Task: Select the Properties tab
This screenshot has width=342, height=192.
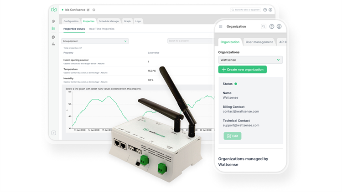Action: click(x=89, y=21)
